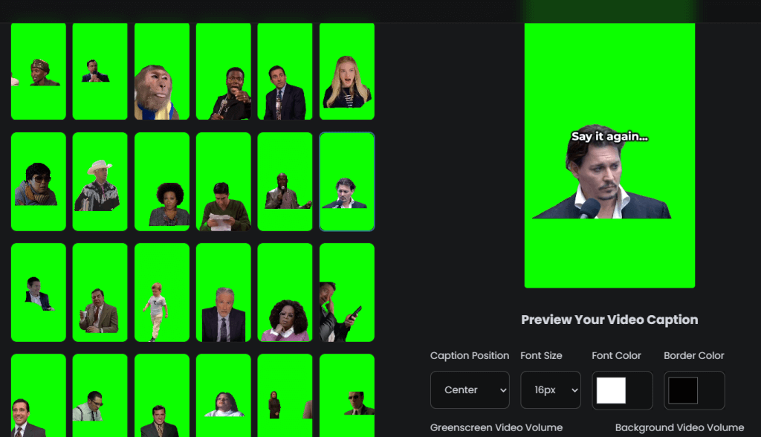Select the running toddler greenscreen clip
The width and height of the screenshot is (761, 437).
[x=162, y=292]
